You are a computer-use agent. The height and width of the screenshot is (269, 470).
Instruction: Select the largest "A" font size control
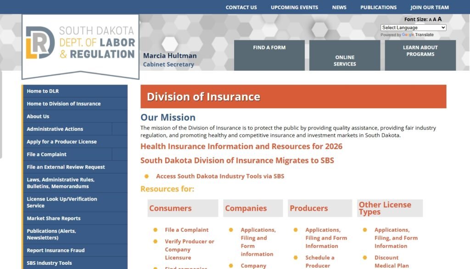(439, 19)
